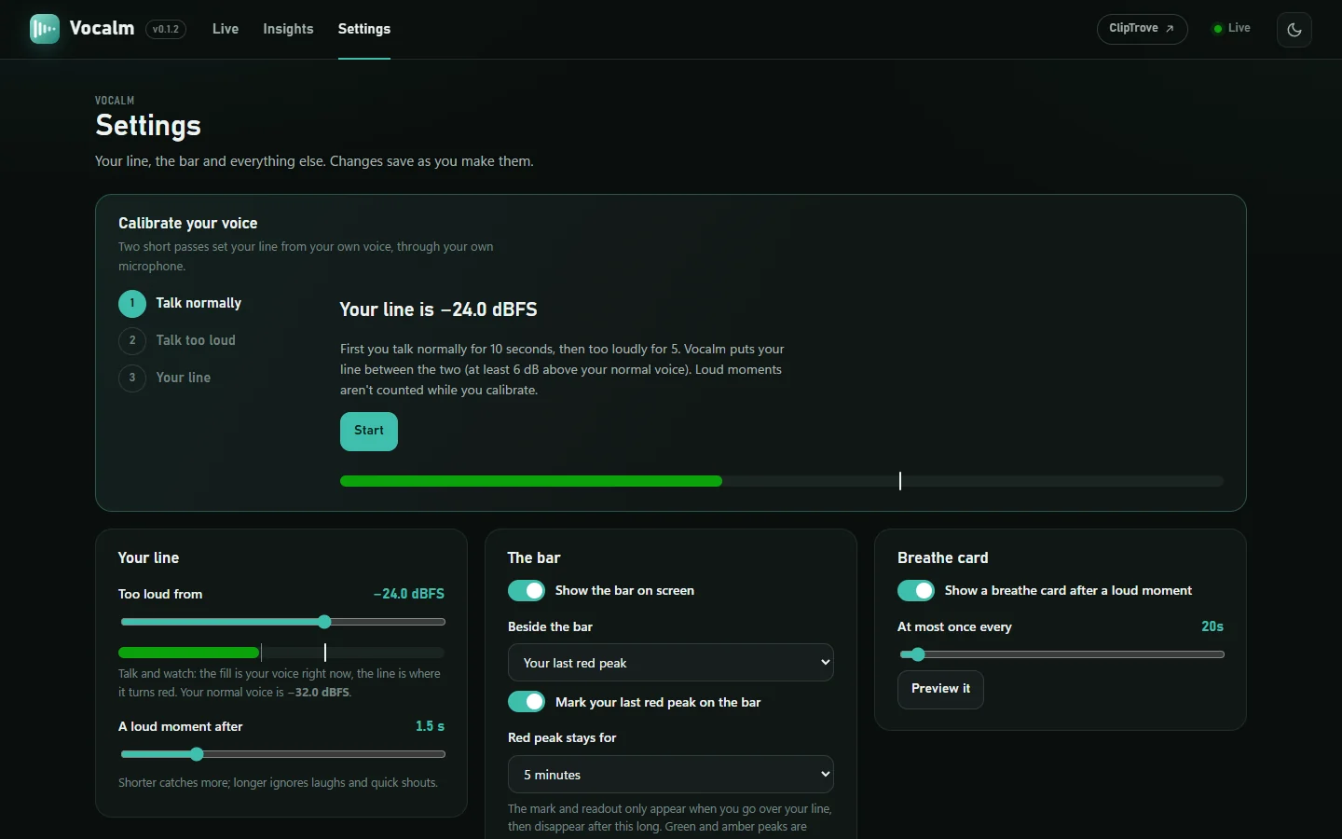Toggle Show a breathe card switch
1342x839 pixels.
click(916, 591)
